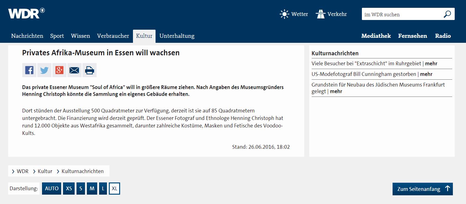The height and width of the screenshot is (204, 466).
Task: Click the 'im WDR suchen' search field
Action: tap(401, 14)
